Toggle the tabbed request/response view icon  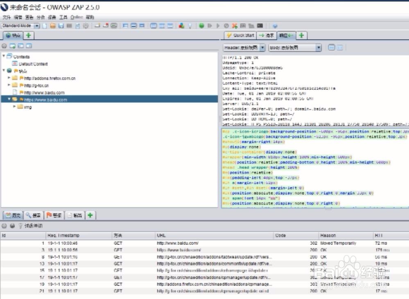[x=154, y=26]
